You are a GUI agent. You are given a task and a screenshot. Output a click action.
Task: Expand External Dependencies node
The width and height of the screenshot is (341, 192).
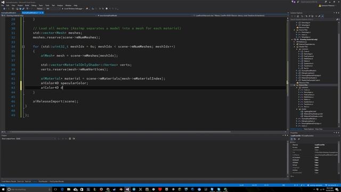(294, 44)
